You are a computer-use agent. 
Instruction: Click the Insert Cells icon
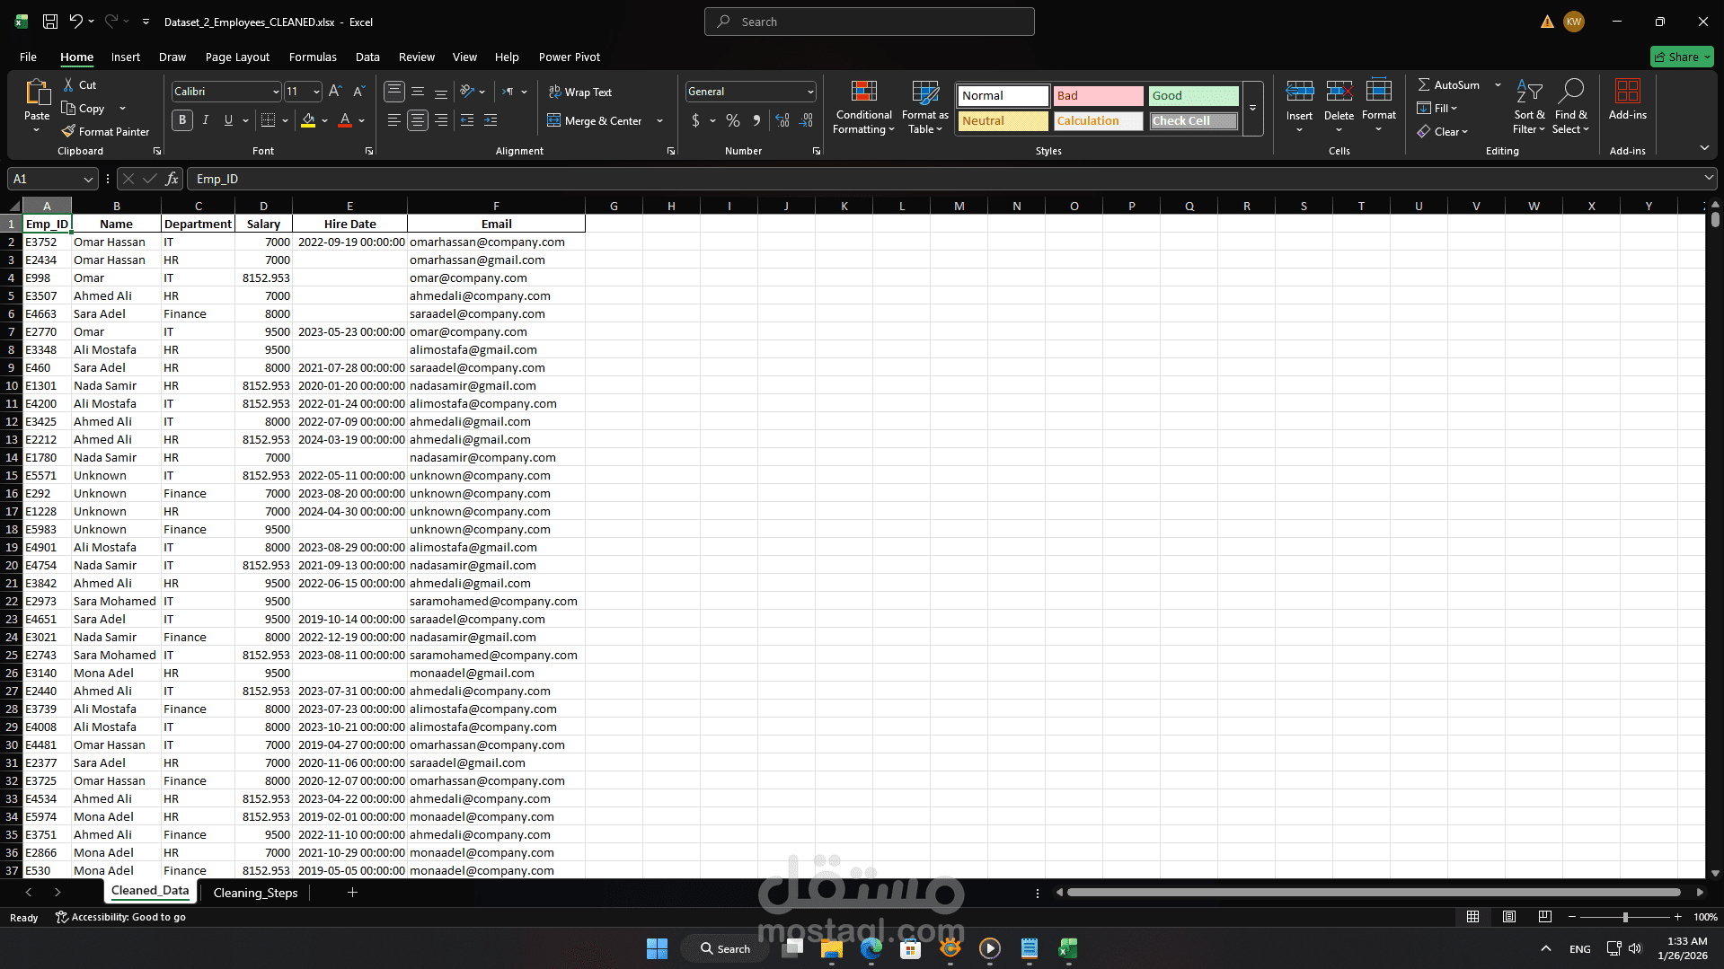click(x=1299, y=91)
